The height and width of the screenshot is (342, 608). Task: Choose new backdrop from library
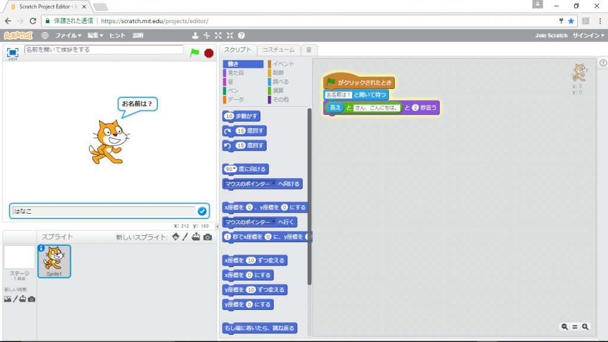7,299
